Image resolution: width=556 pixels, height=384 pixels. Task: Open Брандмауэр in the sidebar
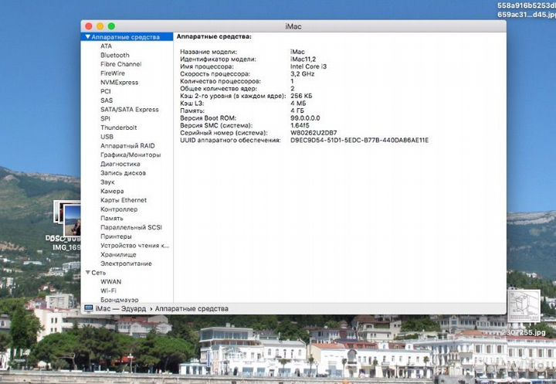[120, 300]
